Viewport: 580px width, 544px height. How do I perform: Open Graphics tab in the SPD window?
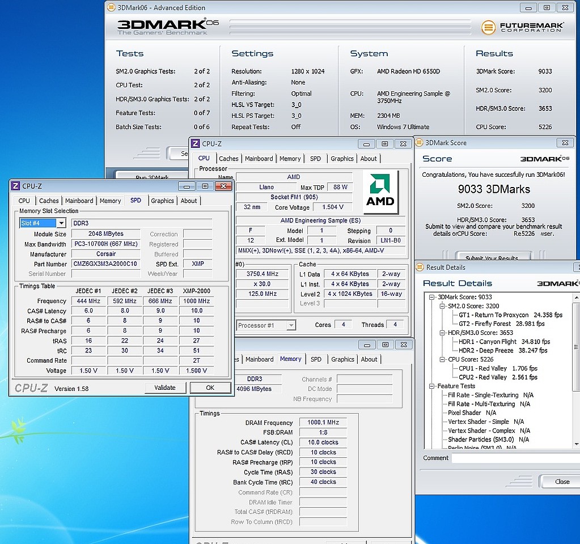tap(162, 201)
